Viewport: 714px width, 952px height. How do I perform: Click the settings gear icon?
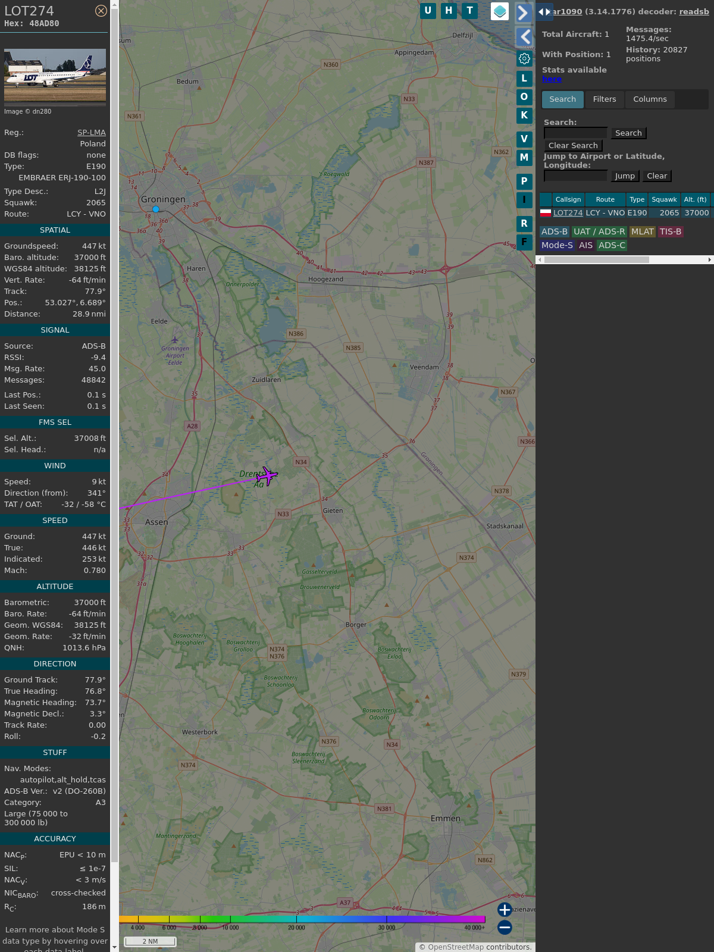pyautogui.click(x=524, y=58)
